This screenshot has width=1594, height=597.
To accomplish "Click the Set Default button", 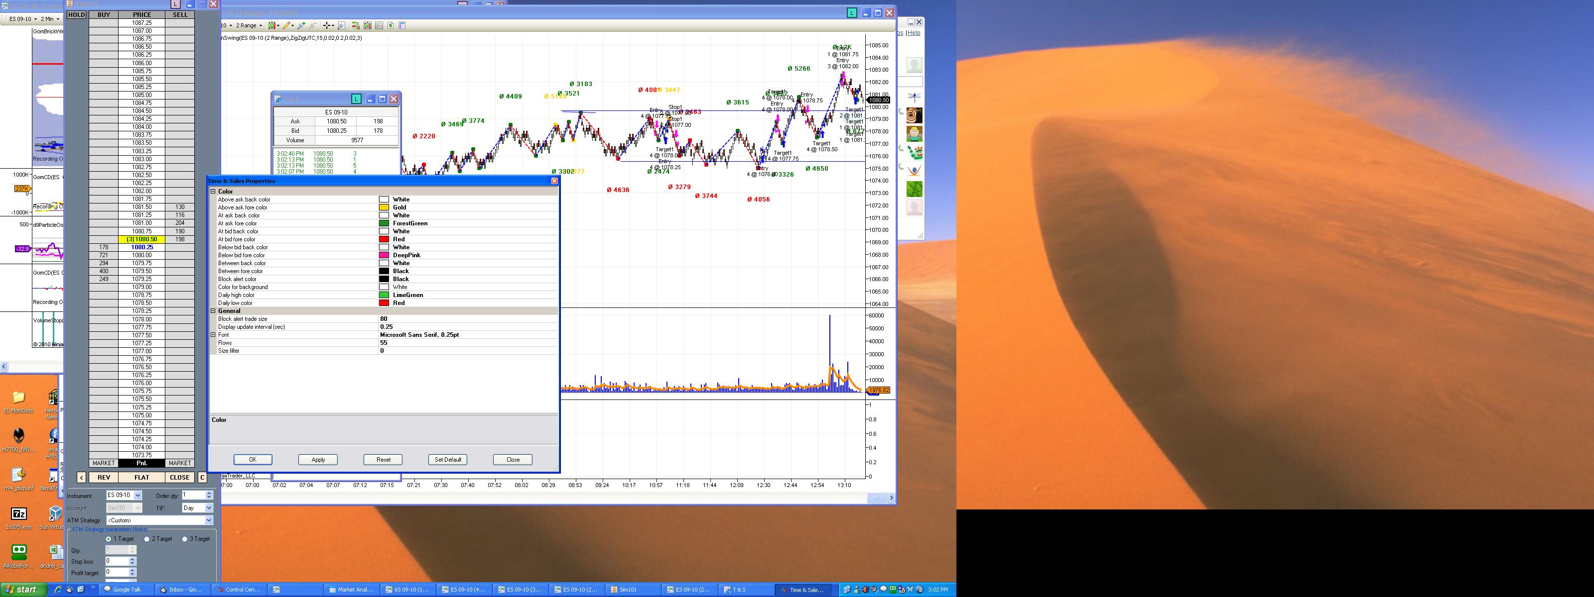I will (x=447, y=459).
